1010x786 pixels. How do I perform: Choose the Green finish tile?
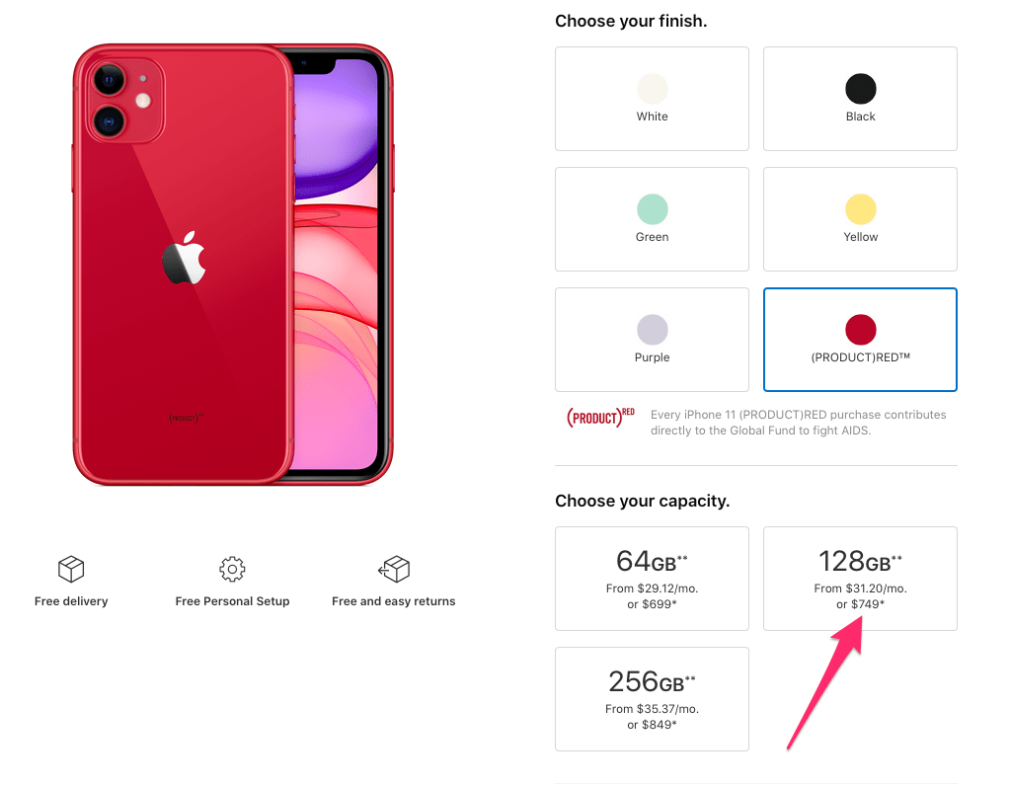(652, 219)
